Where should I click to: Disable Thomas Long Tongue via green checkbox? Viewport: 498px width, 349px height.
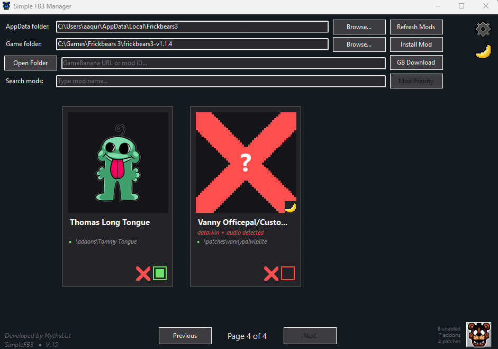160,273
